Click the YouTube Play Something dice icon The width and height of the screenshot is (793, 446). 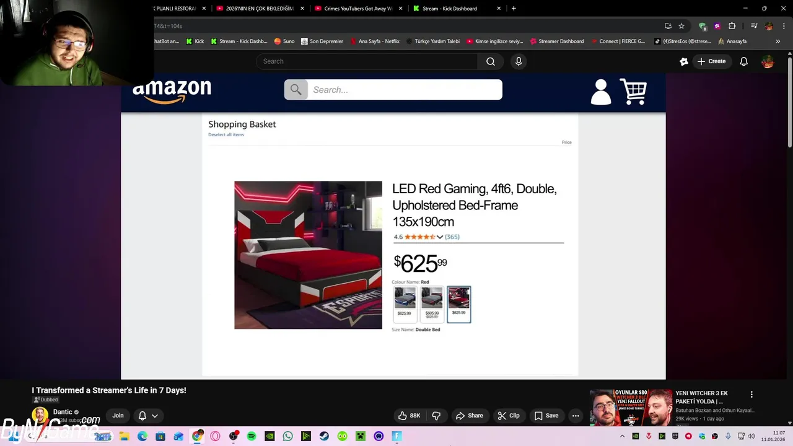(x=684, y=61)
